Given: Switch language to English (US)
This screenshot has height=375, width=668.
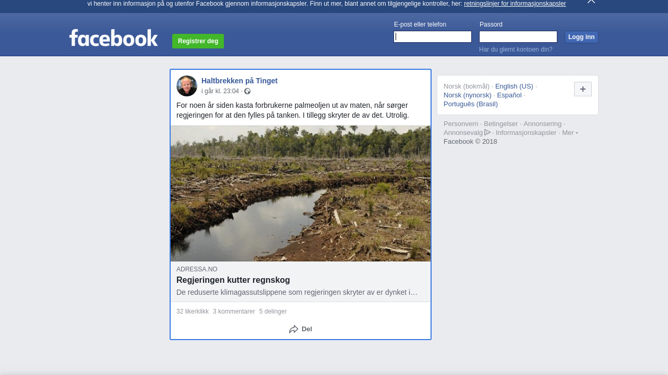Looking at the screenshot, I should coord(514,86).
